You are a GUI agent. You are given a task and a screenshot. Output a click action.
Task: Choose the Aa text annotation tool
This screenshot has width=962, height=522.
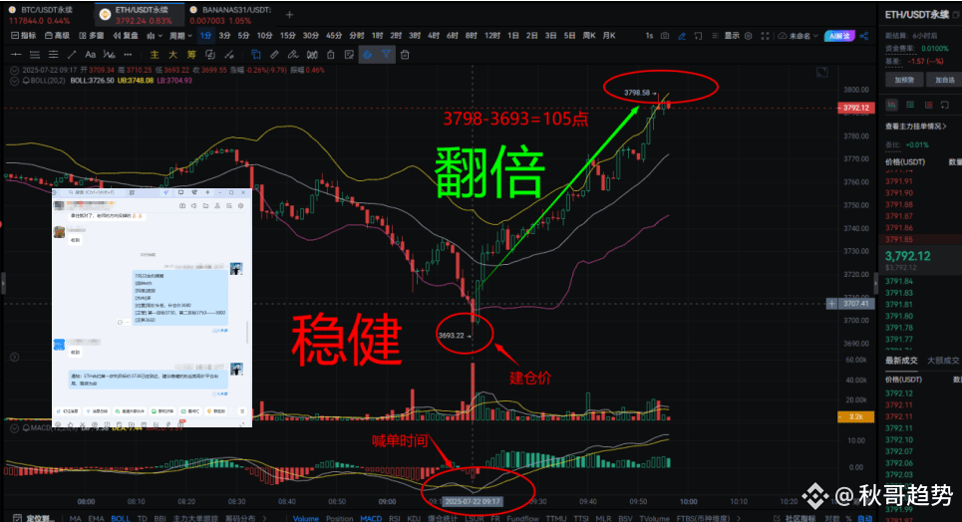(x=90, y=55)
